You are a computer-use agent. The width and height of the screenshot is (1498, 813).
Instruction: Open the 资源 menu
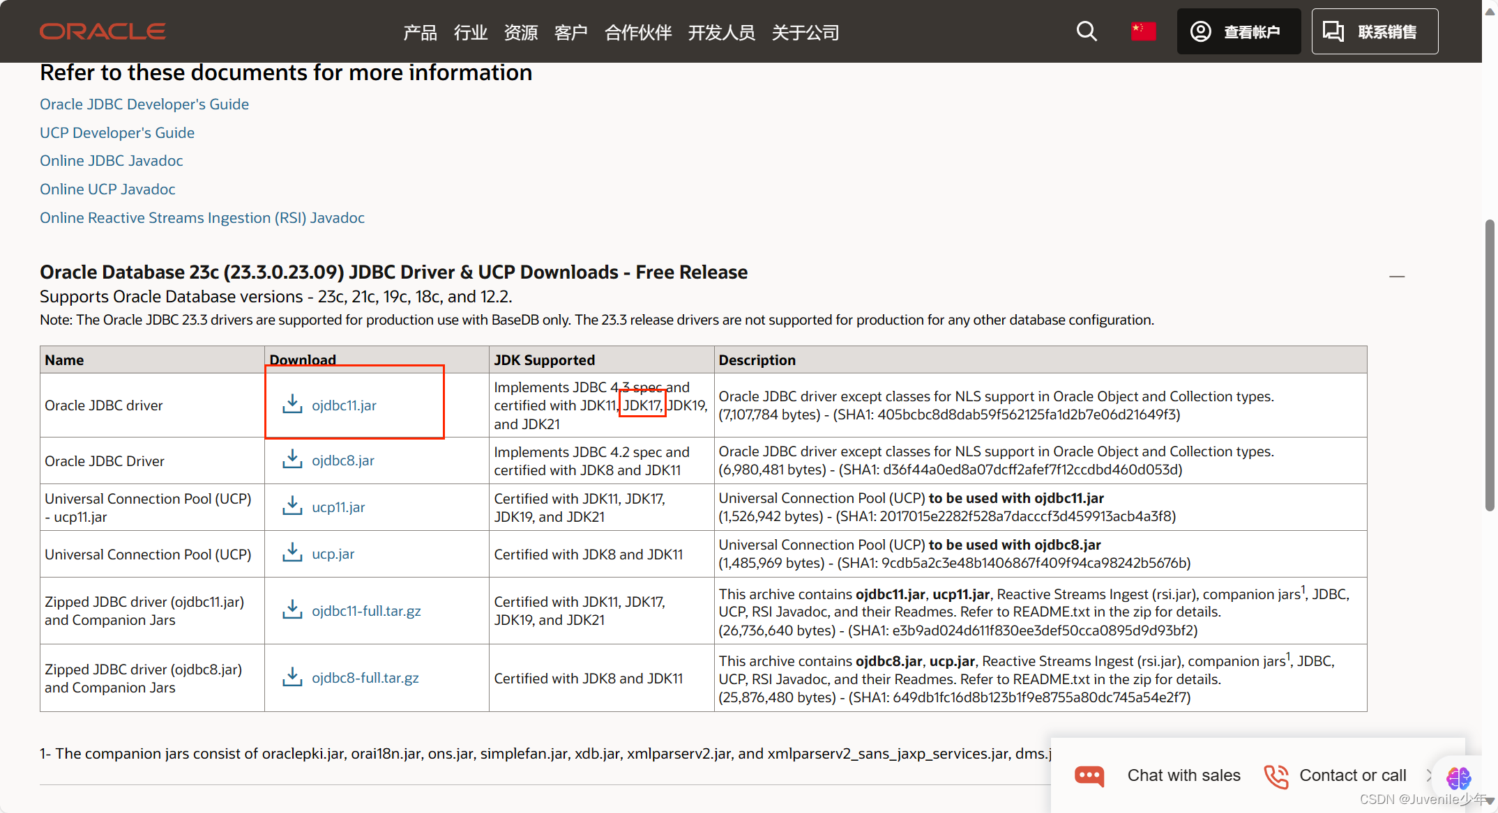click(x=521, y=32)
